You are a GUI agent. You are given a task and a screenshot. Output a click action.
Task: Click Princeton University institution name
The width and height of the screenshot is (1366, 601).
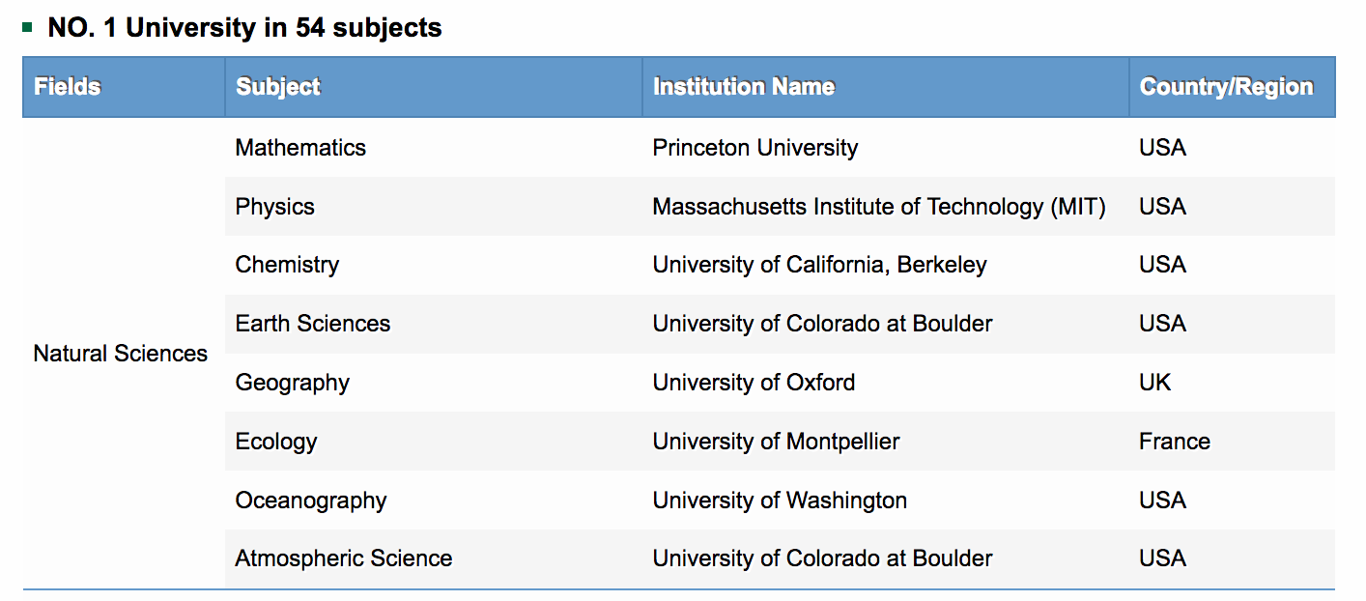(x=755, y=148)
